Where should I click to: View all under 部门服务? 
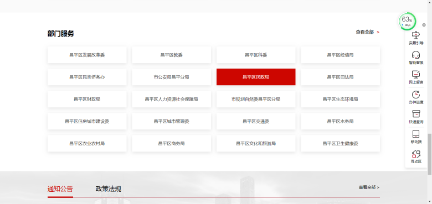tap(368, 32)
